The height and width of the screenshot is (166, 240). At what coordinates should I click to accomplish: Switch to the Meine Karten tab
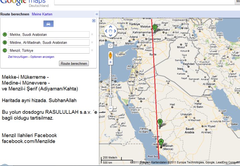[42, 14]
